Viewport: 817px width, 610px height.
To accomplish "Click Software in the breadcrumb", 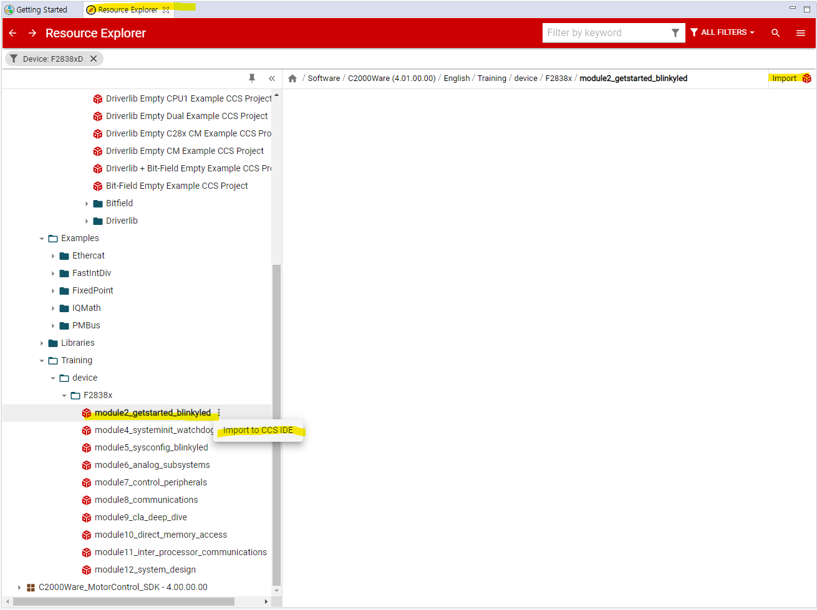I will (324, 79).
